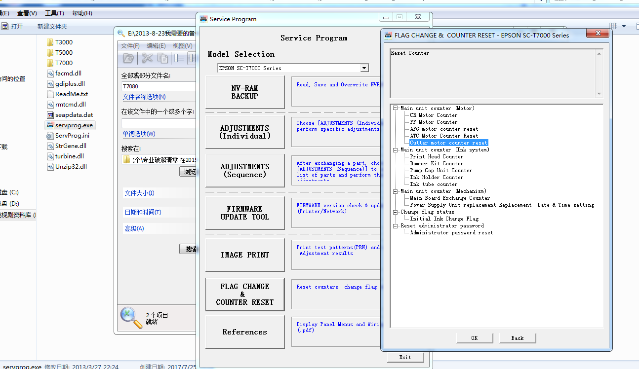Image resolution: width=639 pixels, height=369 pixels.
Task: Click the 全部或部分文件名 input field
Action: 159,86
